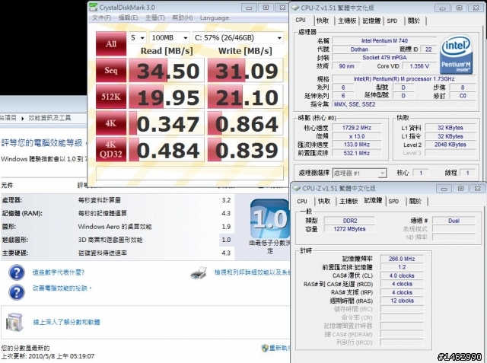The width and height of the screenshot is (487, 363).
Task: Start the Seq sequential test
Action: pyautogui.click(x=111, y=71)
